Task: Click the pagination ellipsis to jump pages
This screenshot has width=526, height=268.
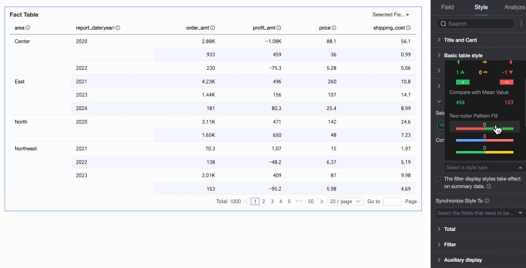Action: tap(299, 202)
